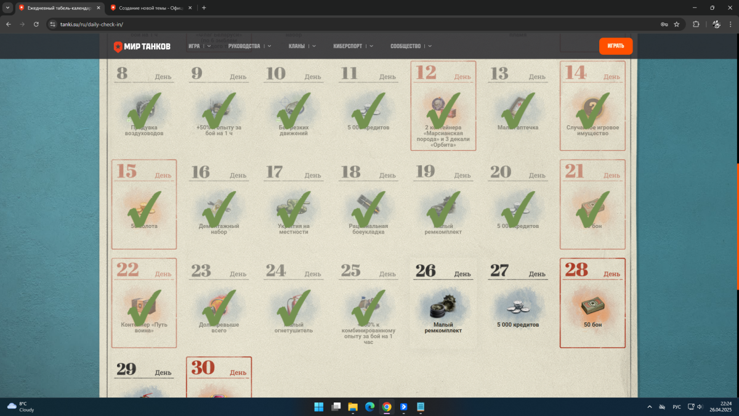Open the Chrome three-dot menu

coord(730,24)
